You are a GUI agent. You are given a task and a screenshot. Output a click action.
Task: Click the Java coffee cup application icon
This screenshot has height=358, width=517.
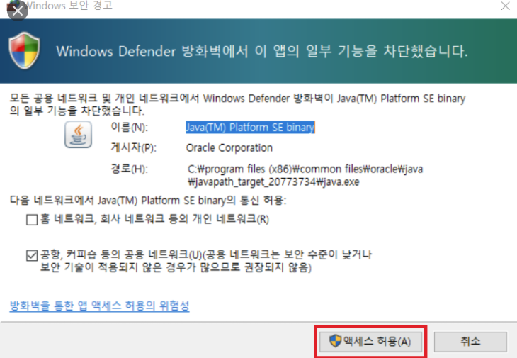pos(78,134)
